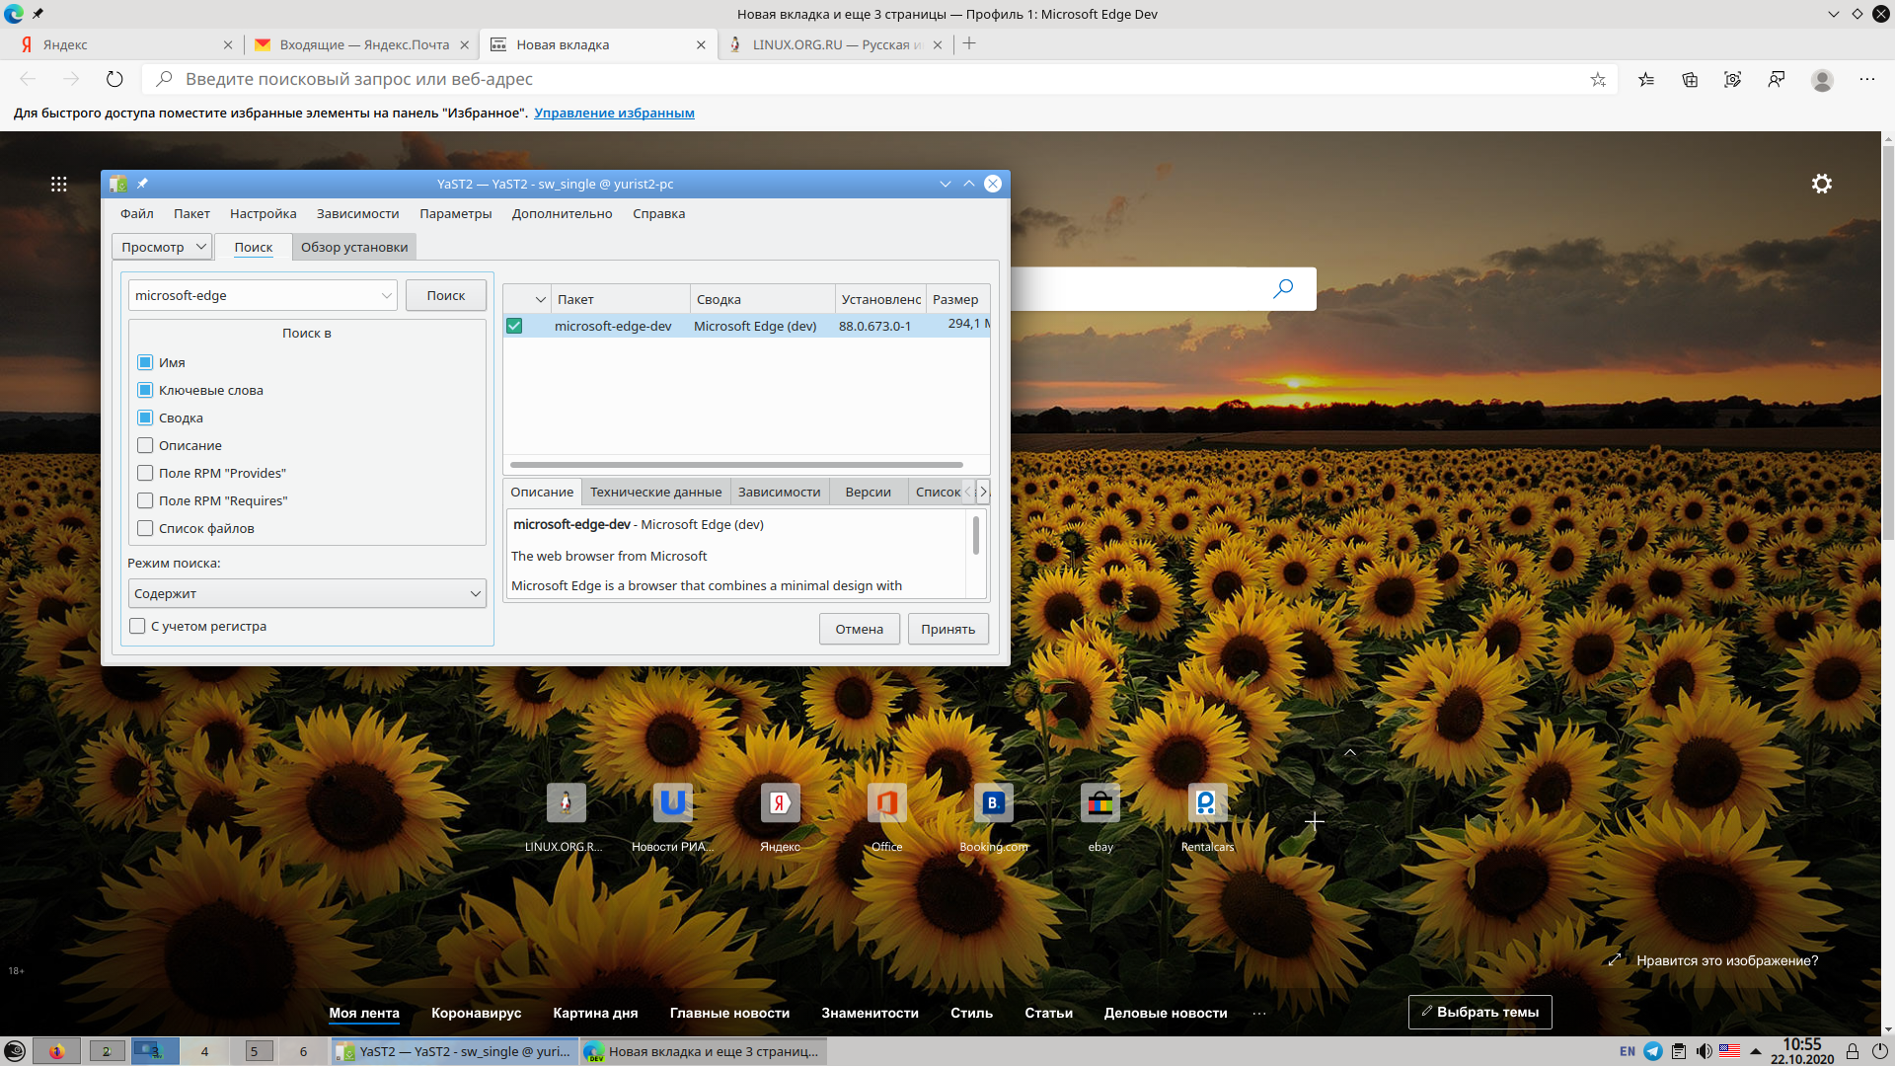Show more news feed categories ellipsis
This screenshot has width=1895, height=1066.
(1259, 1013)
